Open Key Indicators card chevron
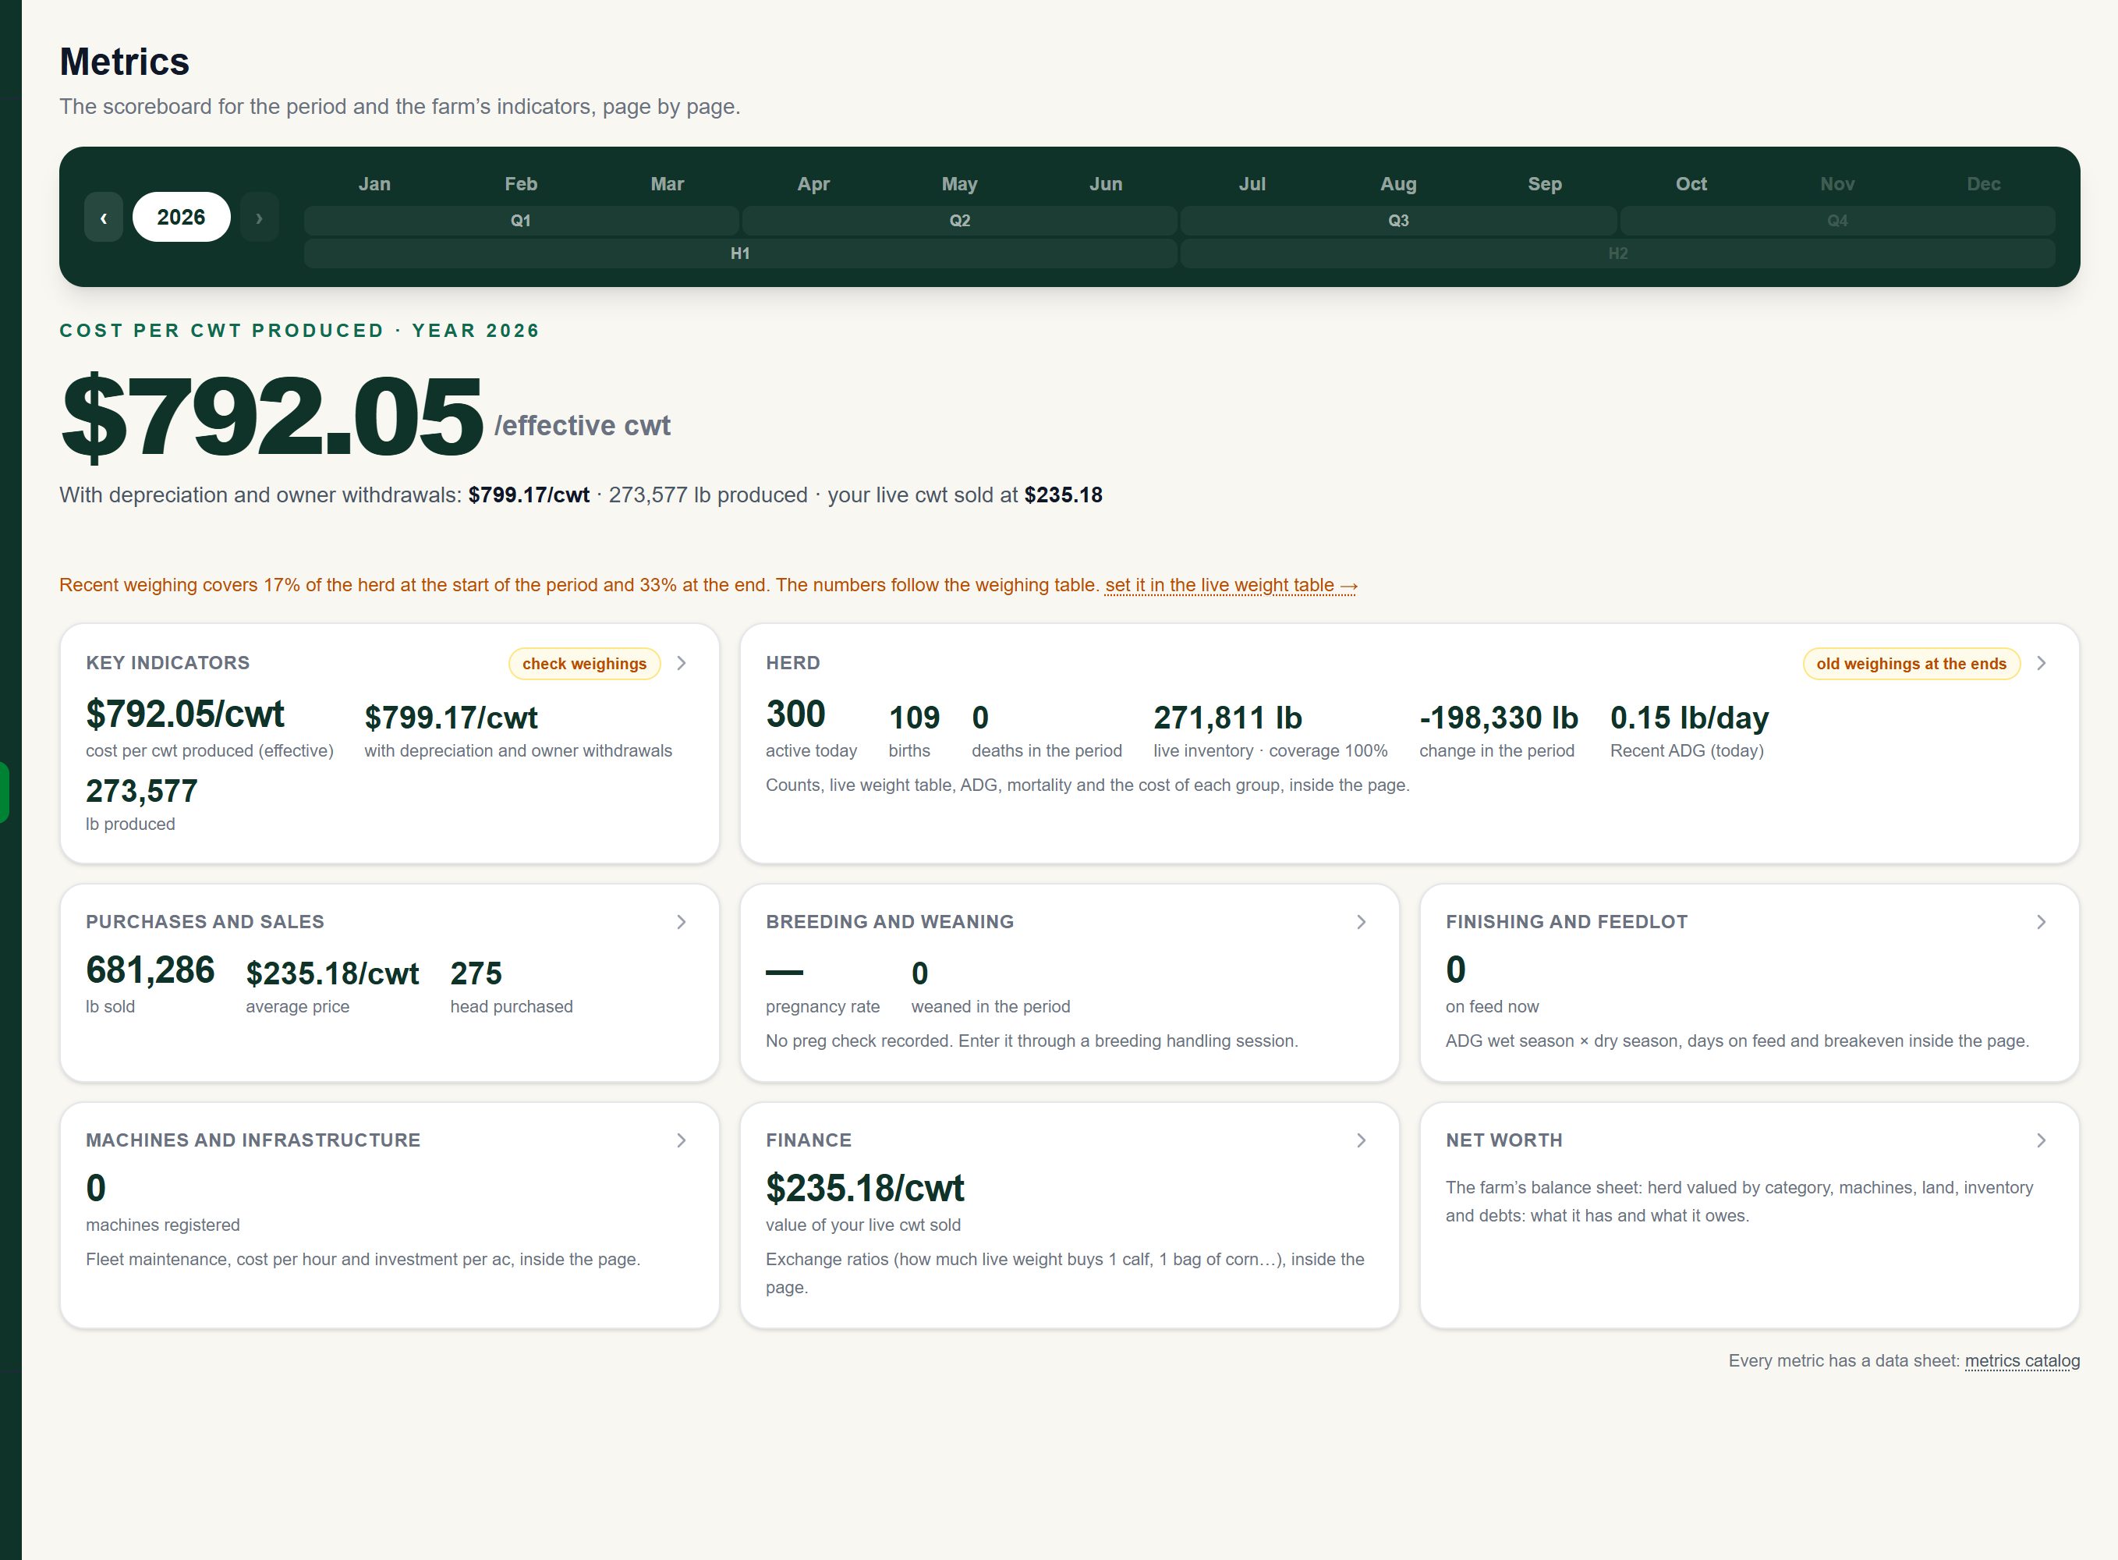 682,664
